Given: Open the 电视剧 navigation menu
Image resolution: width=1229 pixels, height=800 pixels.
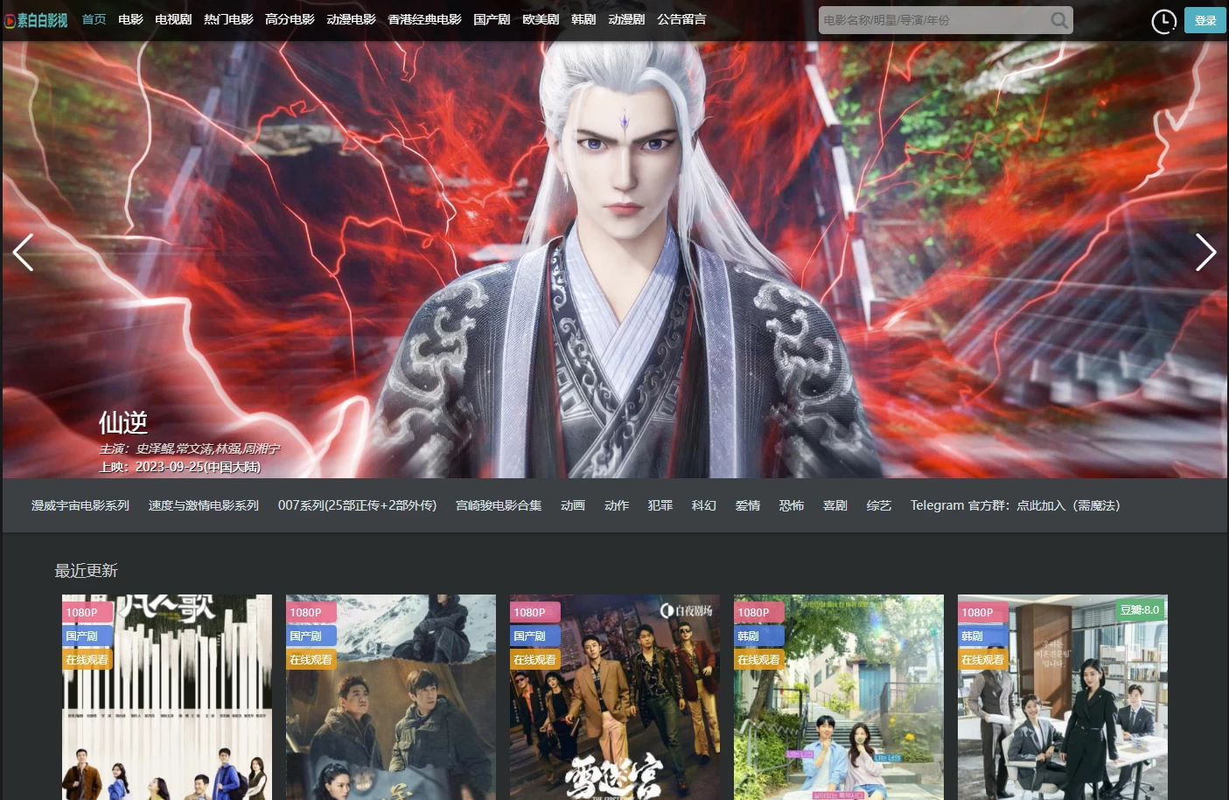Looking at the screenshot, I should coord(173,19).
